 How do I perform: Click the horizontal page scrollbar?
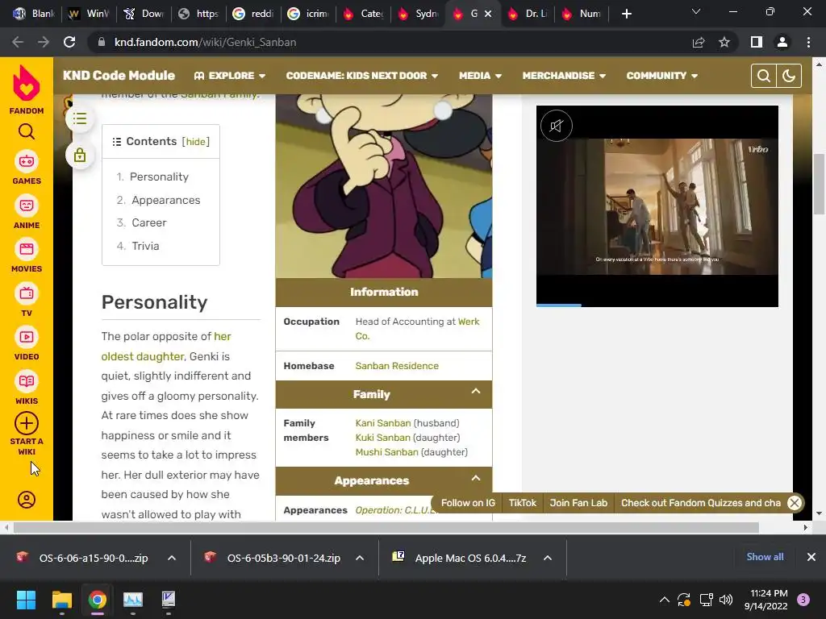point(386,527)
